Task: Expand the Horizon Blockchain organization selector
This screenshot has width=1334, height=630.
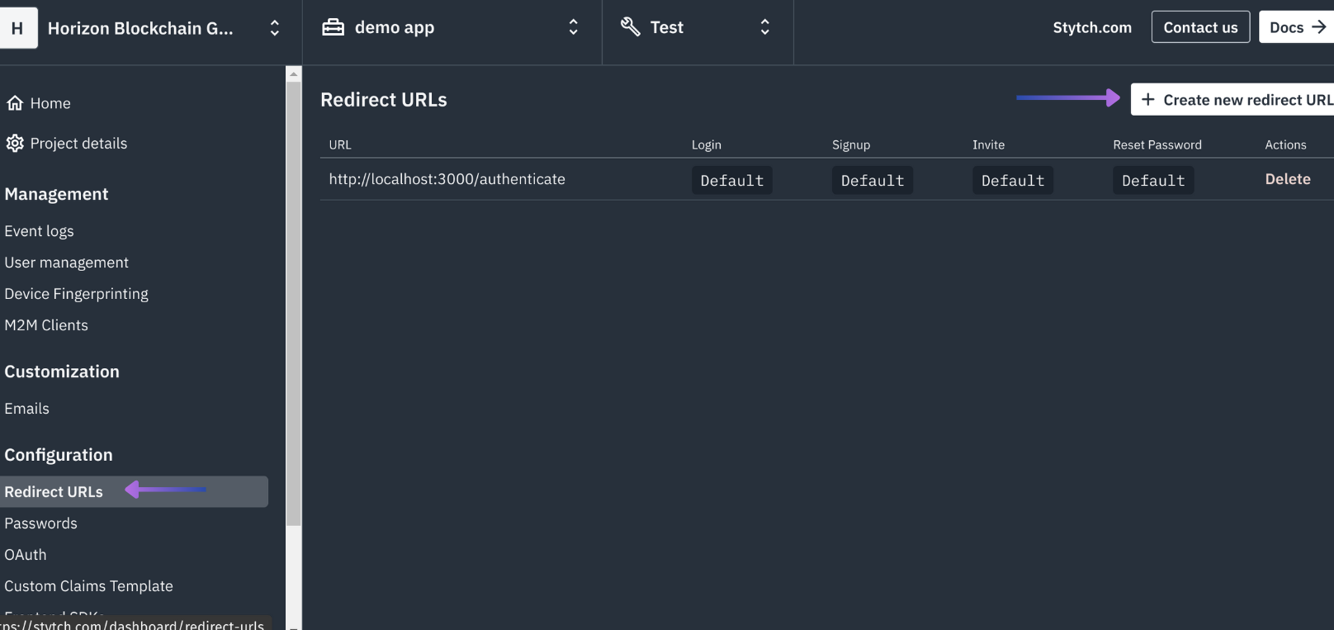Action: 275,28
